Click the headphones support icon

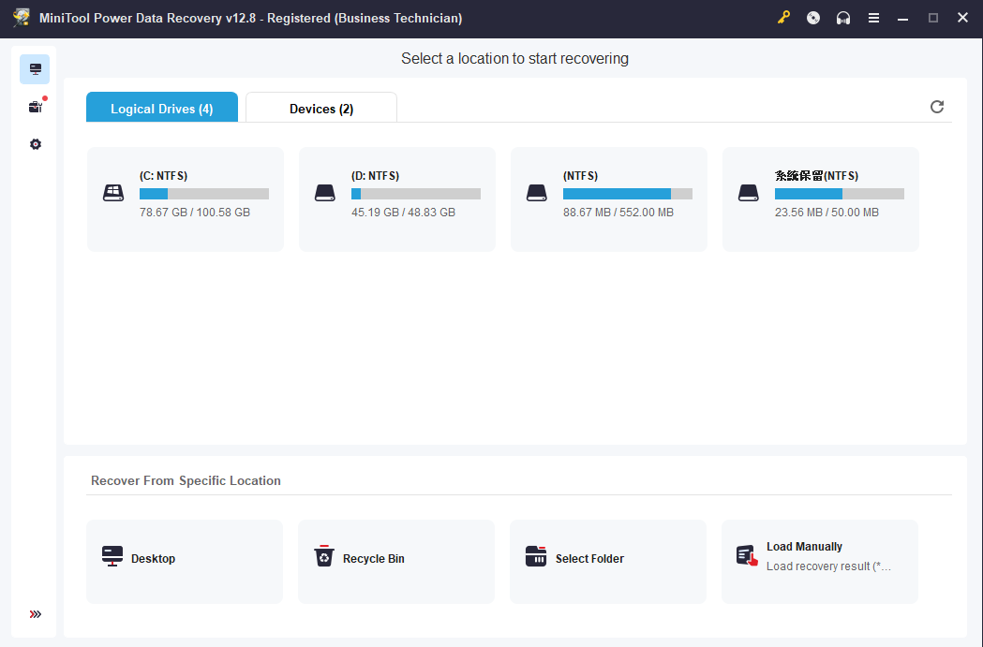843,18
